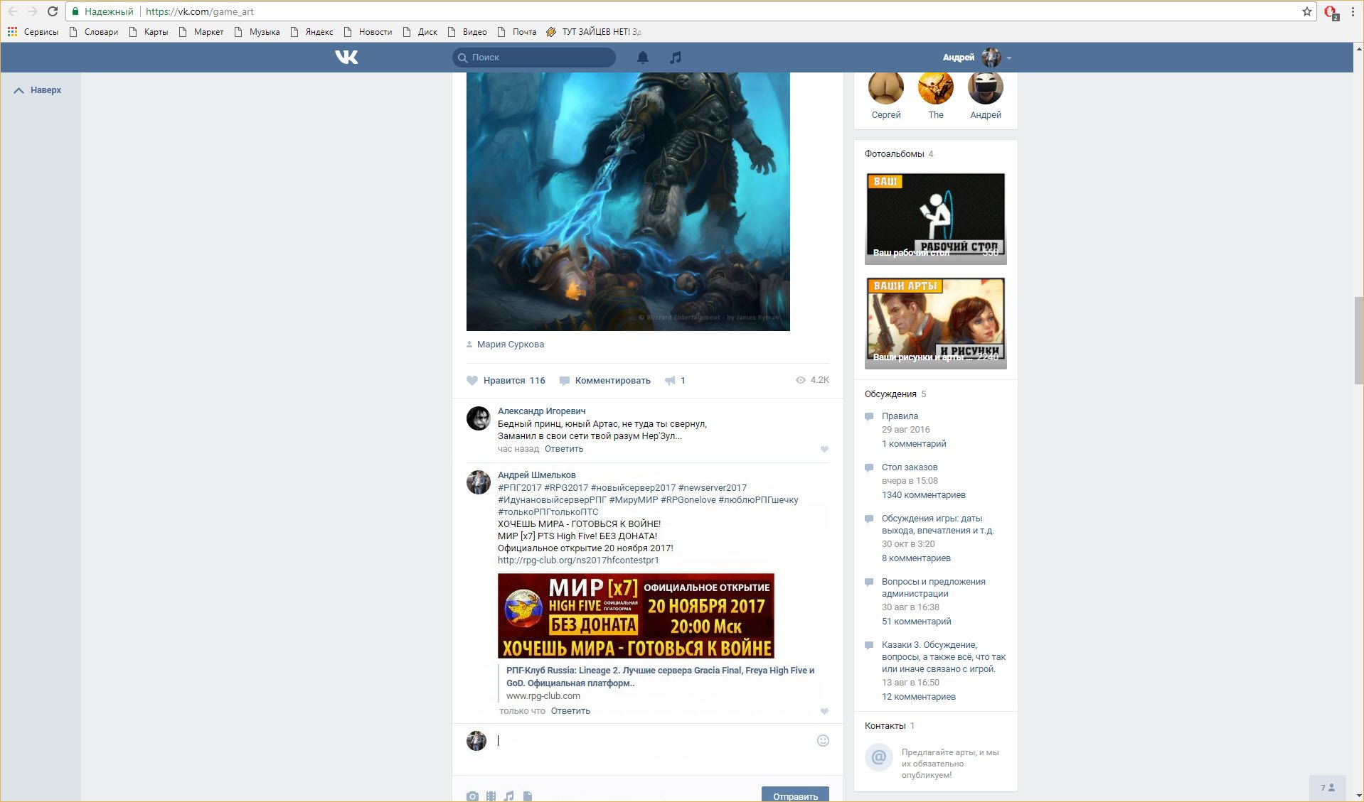Open the Почта bookmark
Viewport: 1364px width, 802px height.
tap(517, 32)
